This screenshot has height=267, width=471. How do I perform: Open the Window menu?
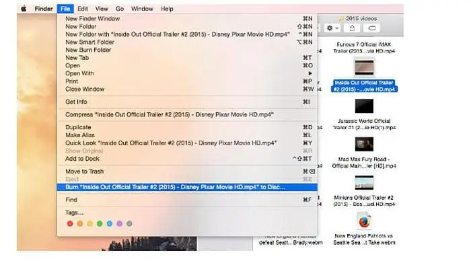pos(142,9)
